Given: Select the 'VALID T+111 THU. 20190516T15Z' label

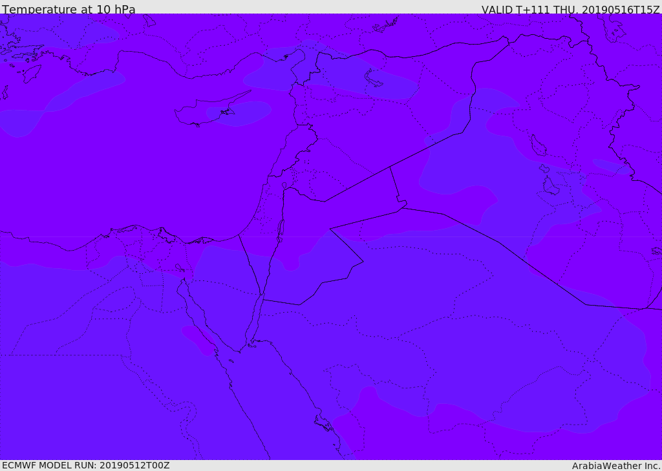Looking at the screenshot, I should coord(571,9).
